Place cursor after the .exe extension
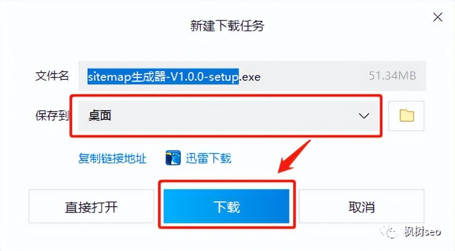This screenshot has height=251, width=455. tap(260, 77)
